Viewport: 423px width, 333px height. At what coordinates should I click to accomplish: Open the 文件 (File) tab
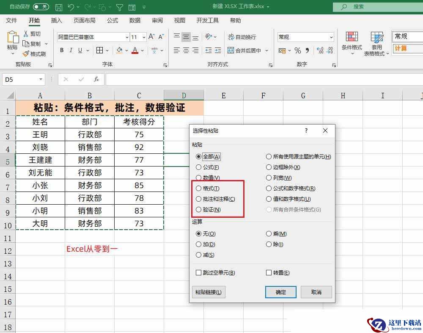[11, 20]
